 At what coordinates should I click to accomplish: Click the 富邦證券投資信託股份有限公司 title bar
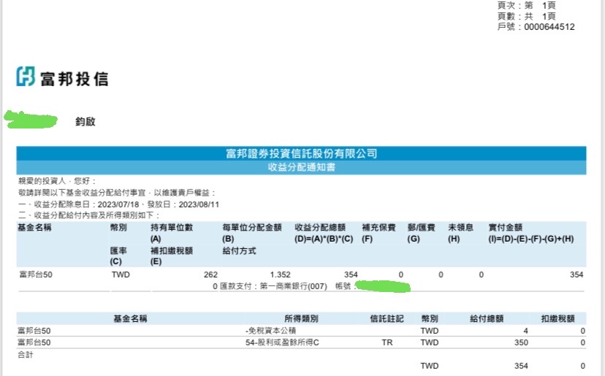click(301, 153)
